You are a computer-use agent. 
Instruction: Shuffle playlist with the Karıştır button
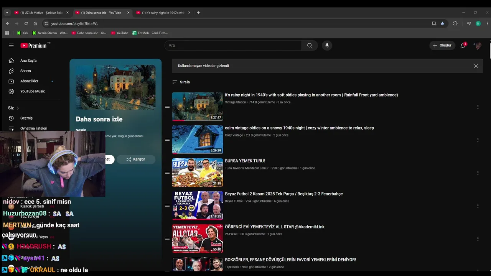(x=136, y=159)
